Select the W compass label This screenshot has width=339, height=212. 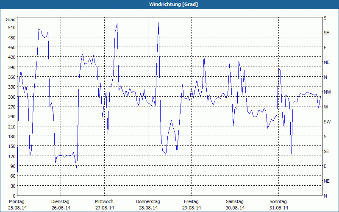(326, 107)
